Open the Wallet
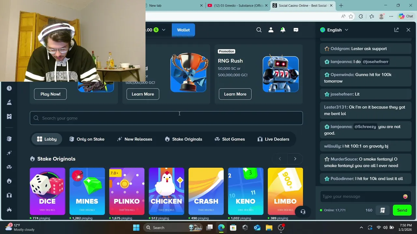 (183, 30)
